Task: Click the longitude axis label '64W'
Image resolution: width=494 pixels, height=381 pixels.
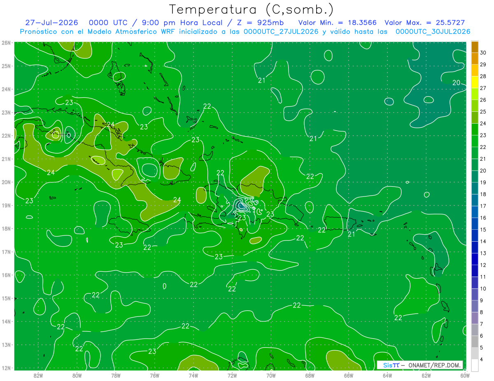Action: coord(387,375)
